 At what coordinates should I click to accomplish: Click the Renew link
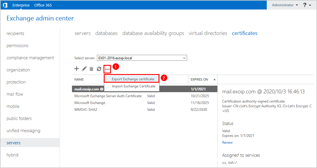click(x=227, y=143)
